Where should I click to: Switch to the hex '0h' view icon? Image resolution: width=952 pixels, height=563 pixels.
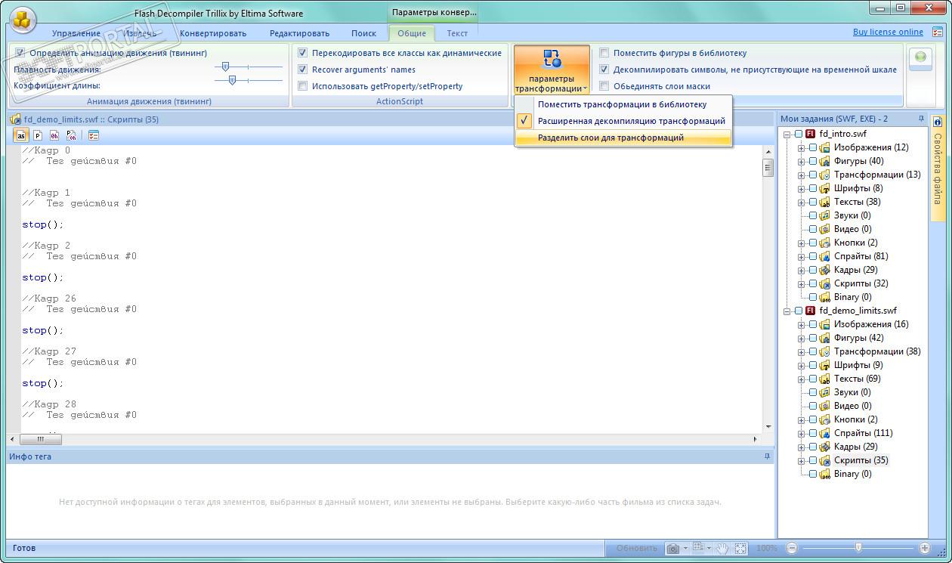click(54, 135)
